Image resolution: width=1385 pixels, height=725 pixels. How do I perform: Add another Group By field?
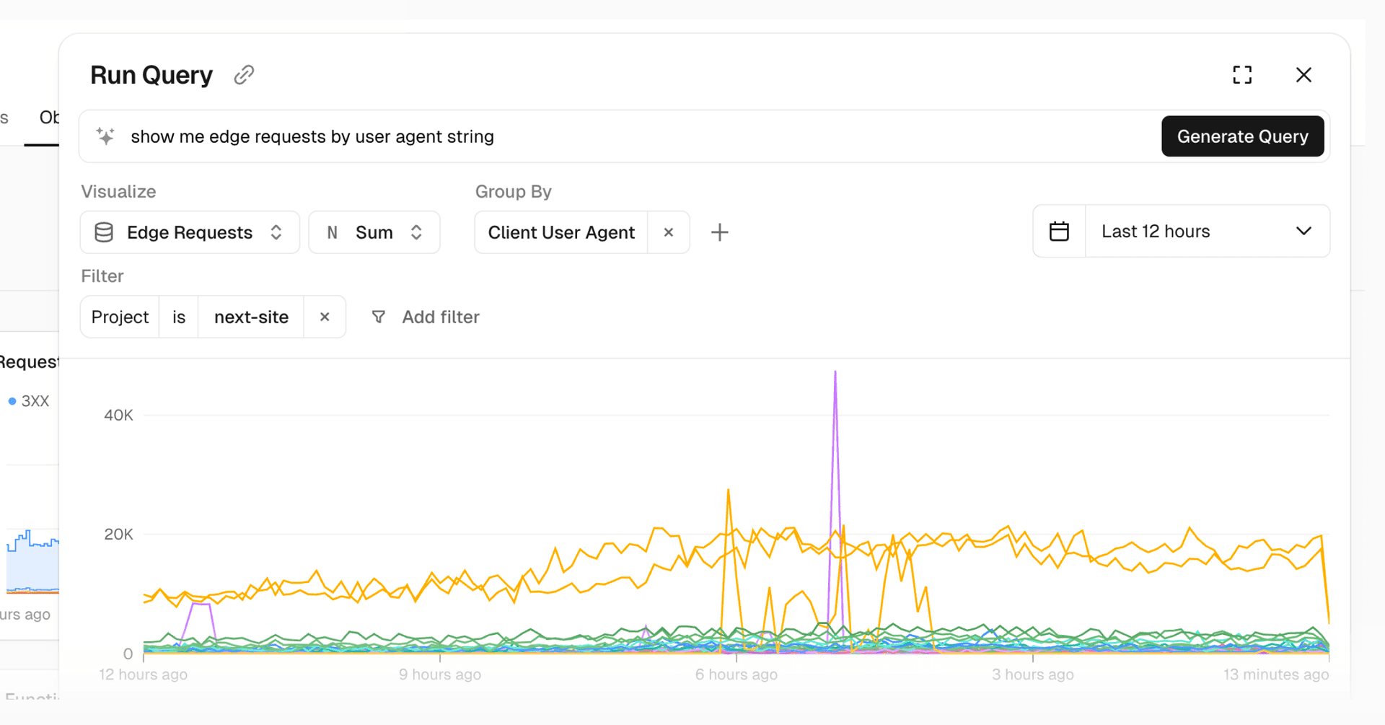pos(719,232)
